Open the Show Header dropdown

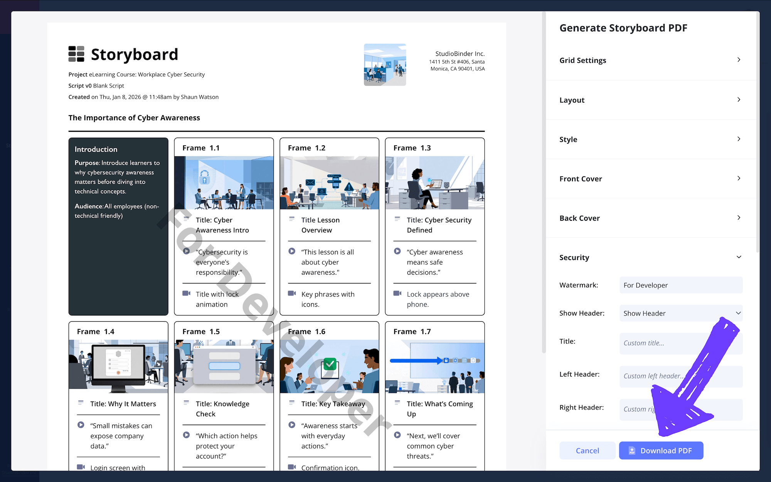point(681,313)
